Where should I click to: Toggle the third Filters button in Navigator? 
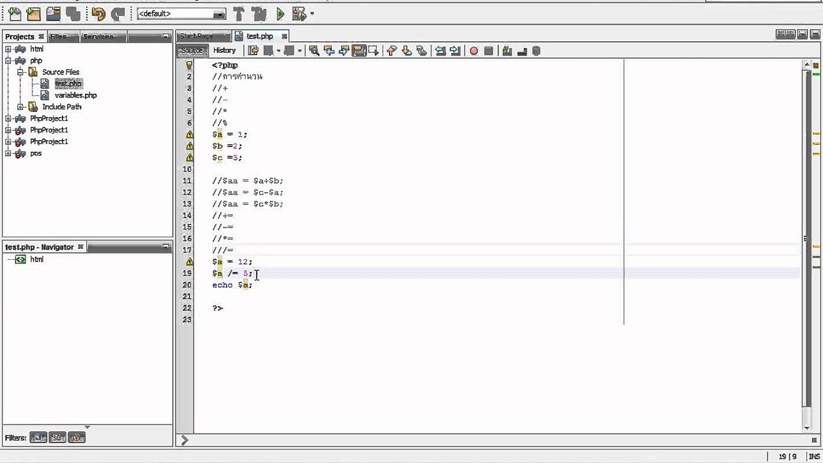point(77,438)
